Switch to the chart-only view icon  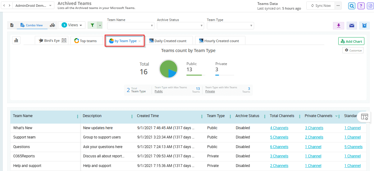52,25
